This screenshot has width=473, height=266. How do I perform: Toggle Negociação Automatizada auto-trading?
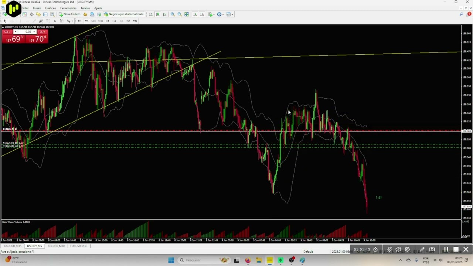point(123,14)
